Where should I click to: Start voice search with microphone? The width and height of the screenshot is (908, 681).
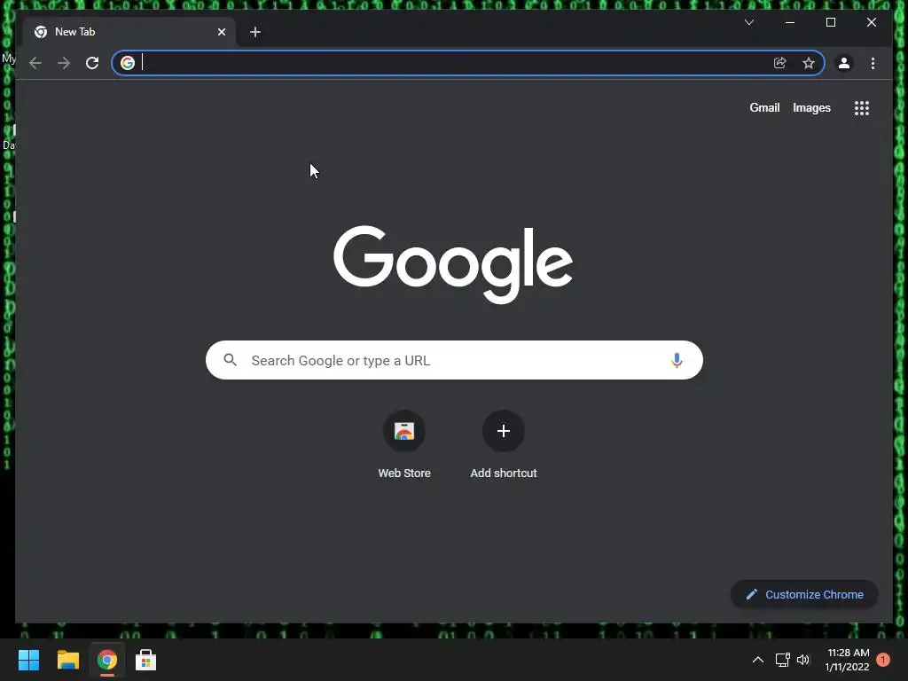[677, 360]
